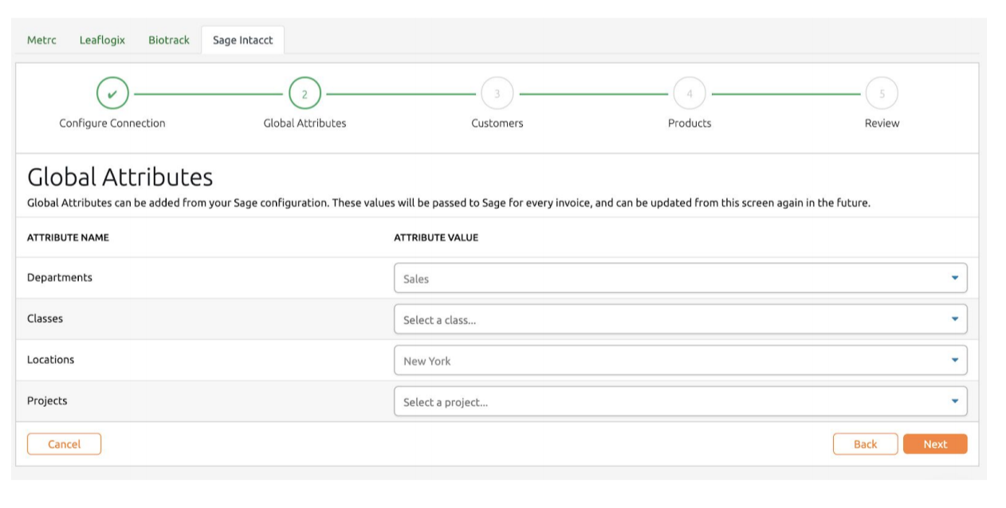Click the Locations dropdown arrow icon
Screen dimensions: 1006x508
click(x=954, y=360)
